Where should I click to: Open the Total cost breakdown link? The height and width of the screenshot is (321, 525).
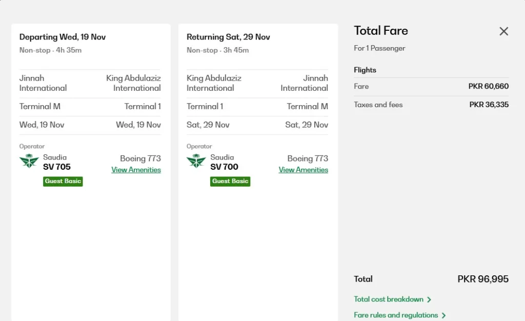(x=389, y=299)
